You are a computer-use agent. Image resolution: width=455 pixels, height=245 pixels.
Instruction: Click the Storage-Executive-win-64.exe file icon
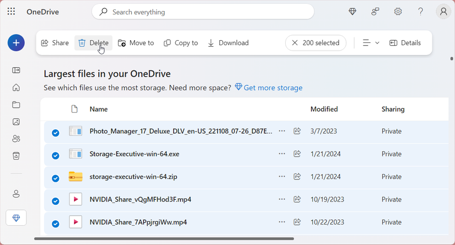(x=76, y=154)
